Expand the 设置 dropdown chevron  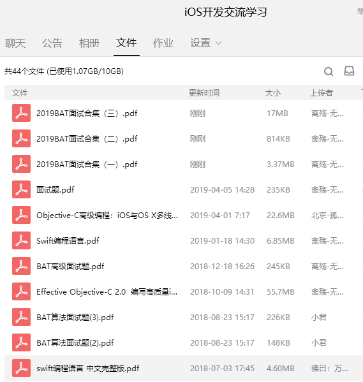(219, 43)
